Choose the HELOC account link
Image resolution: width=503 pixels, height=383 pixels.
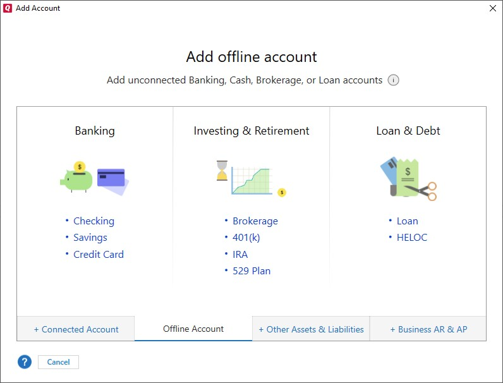click(412, 238)
